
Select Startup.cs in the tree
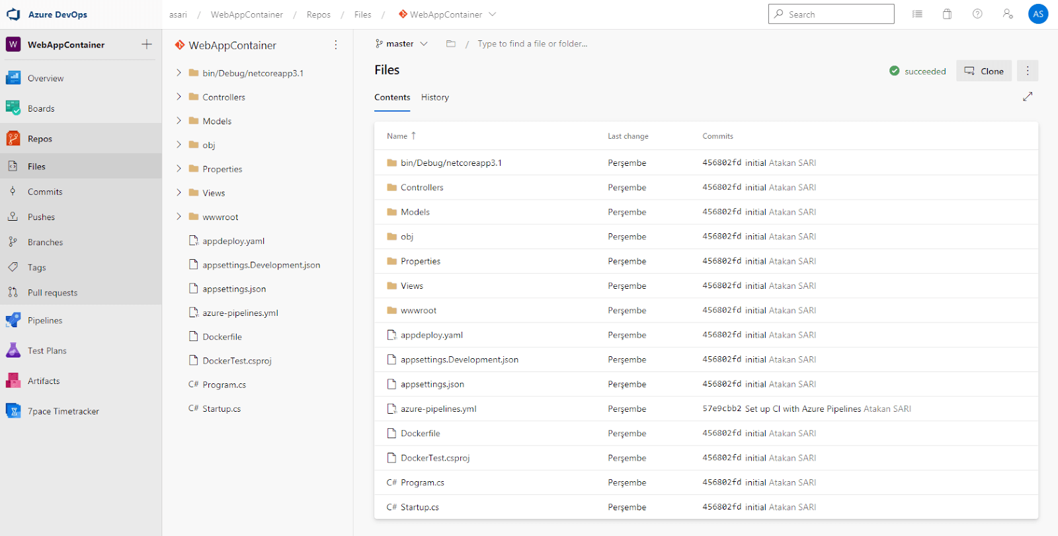[222, 409]
